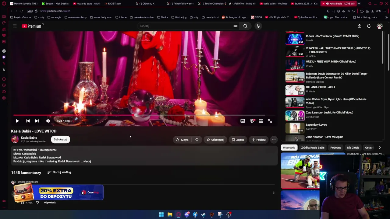Switch to the Stream - Kick Dashboard tab
This screenshot has height=219, width=390.
(x=55, y=4)
